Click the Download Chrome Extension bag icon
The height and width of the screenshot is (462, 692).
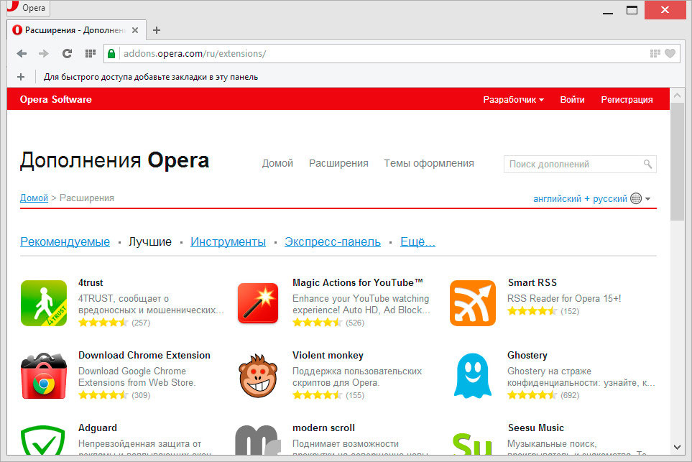[x=44, y=376]
